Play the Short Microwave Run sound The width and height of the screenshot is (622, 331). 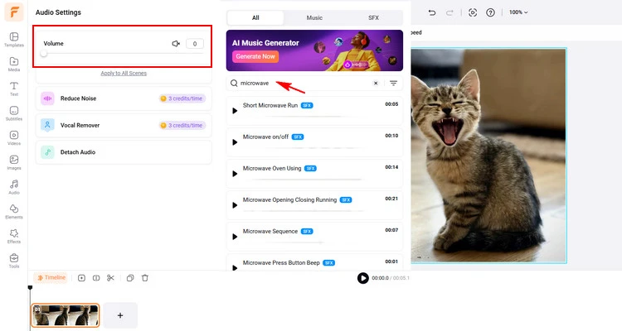pos(235,111)
